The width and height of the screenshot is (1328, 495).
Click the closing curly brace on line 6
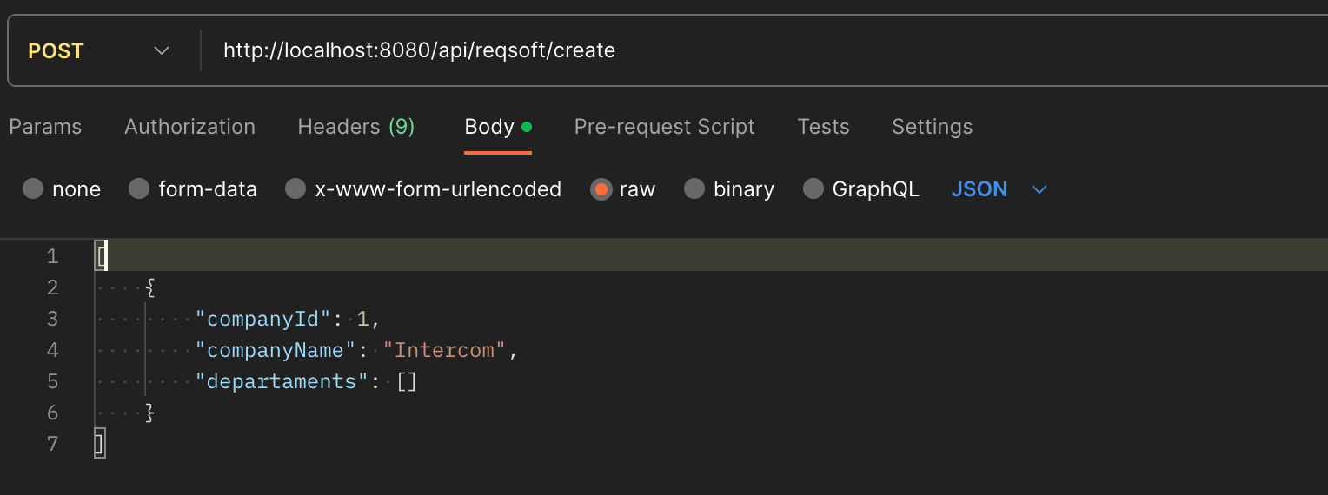pos(150,412)
